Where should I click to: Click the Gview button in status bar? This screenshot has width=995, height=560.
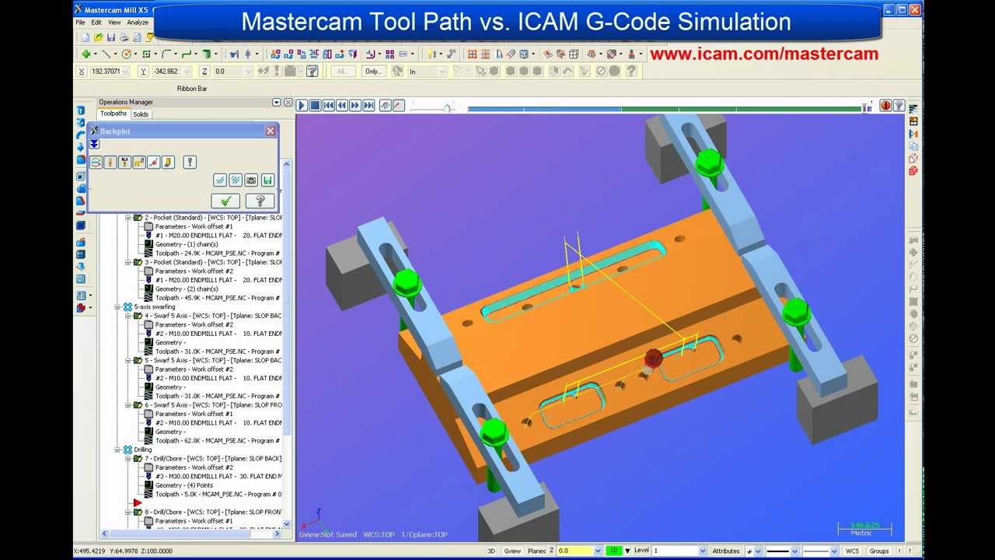pos(512,551)
